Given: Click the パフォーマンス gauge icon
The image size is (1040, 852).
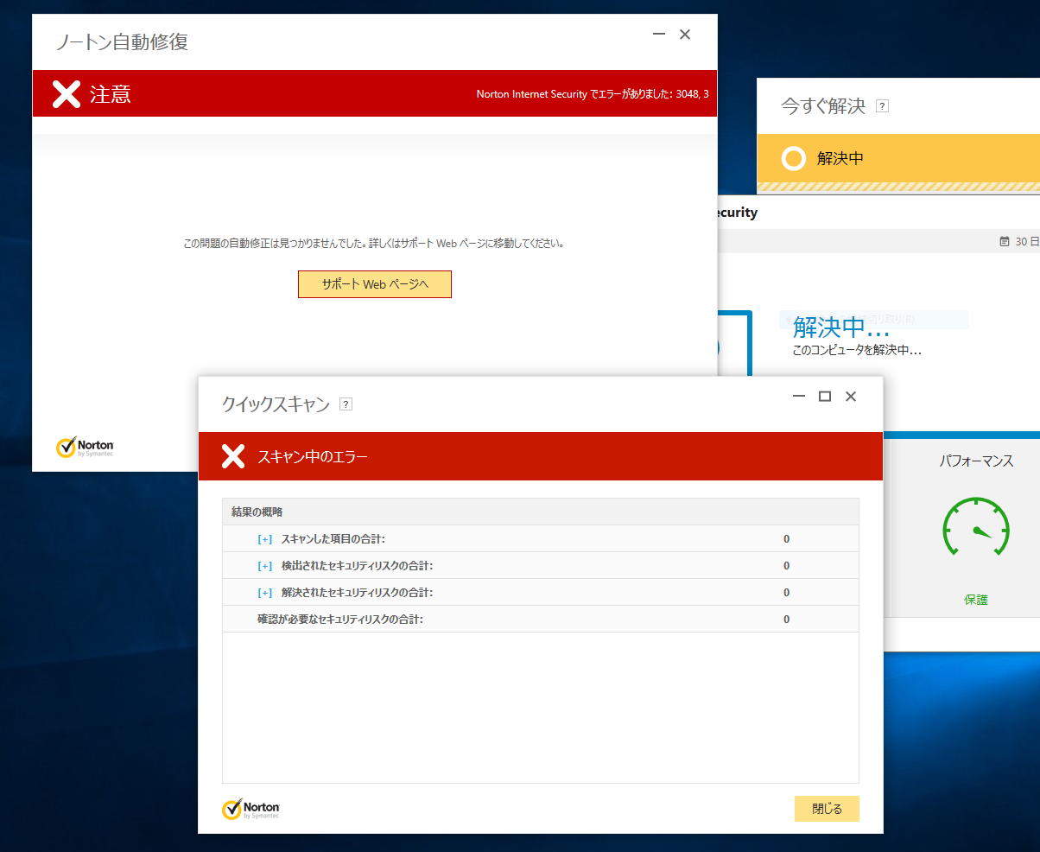Looking at the screenshot, I should [975, 527].
